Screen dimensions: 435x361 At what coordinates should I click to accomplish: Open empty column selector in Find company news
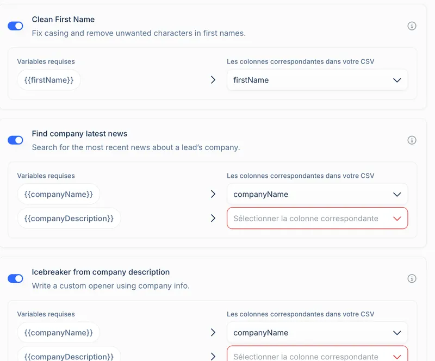317,218
